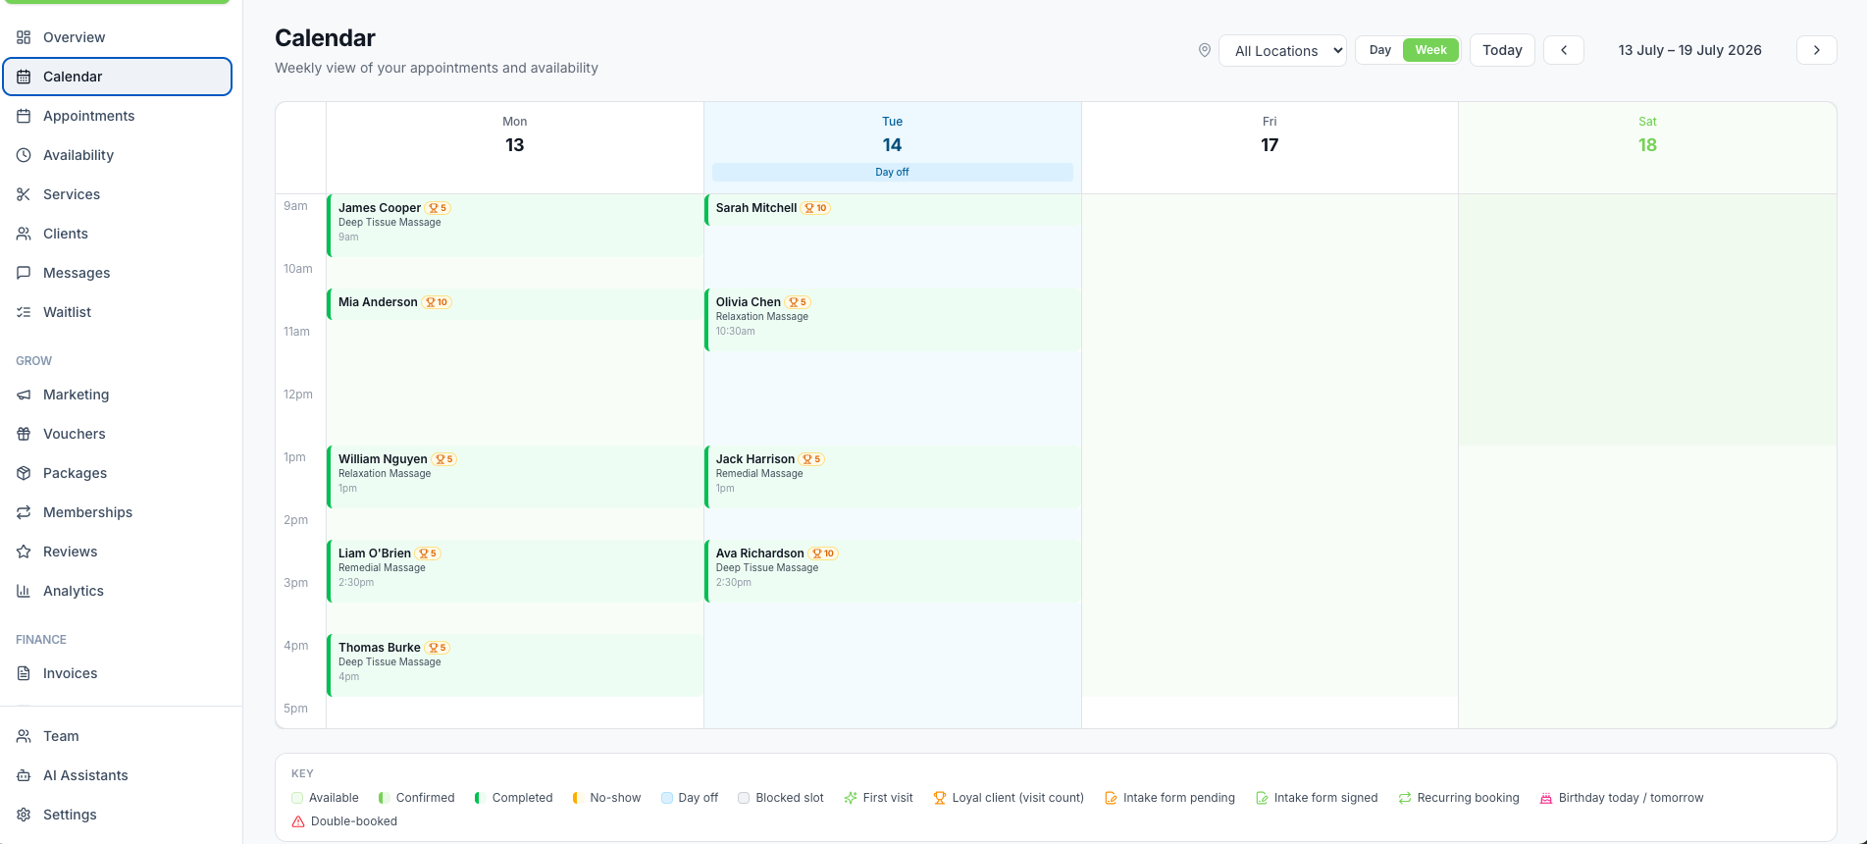Click the Clients people icon
The image size is (1867, 844).
(x=24, y=234)
